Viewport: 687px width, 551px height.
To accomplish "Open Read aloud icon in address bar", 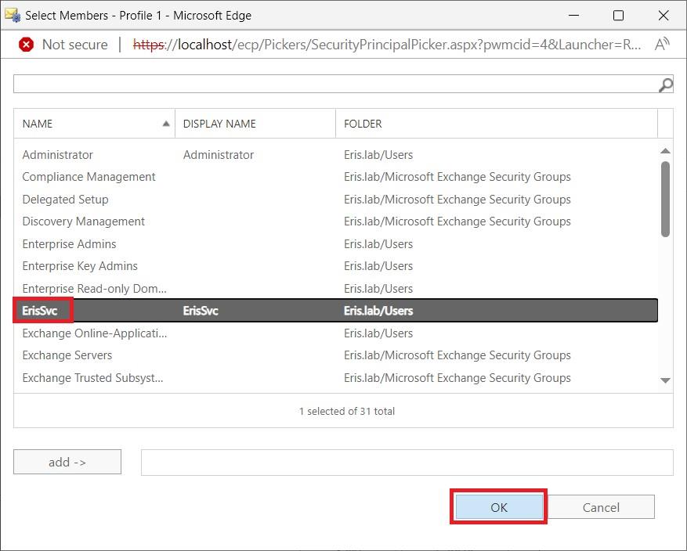I will [x=662, y=45].
